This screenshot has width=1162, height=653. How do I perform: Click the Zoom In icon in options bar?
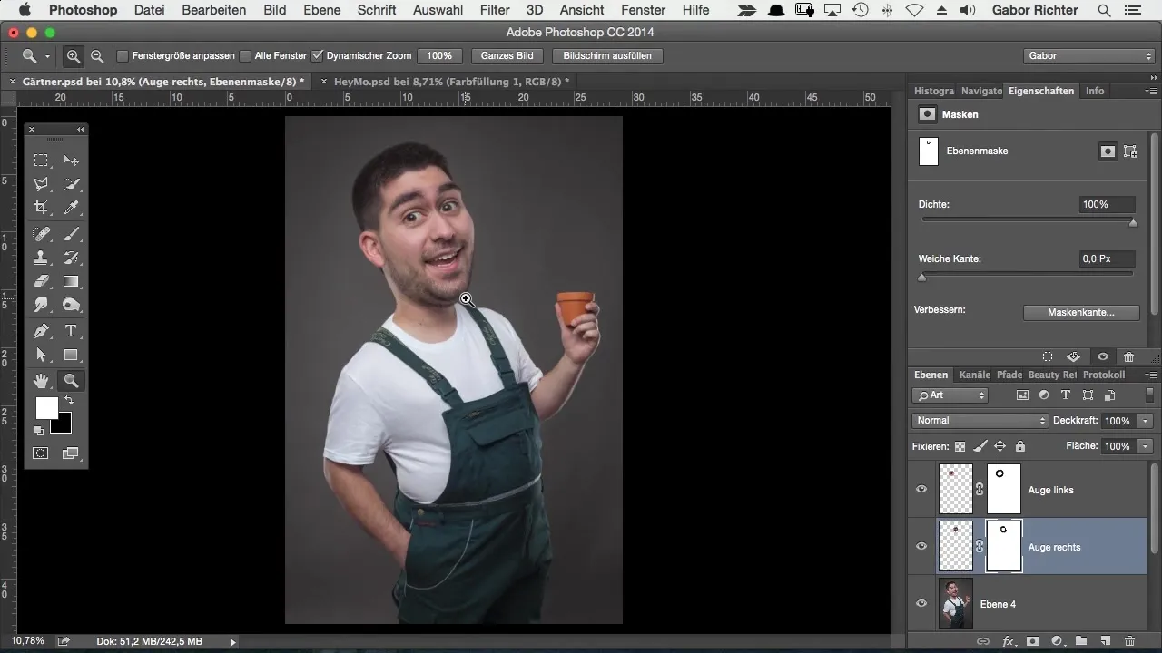74,56
